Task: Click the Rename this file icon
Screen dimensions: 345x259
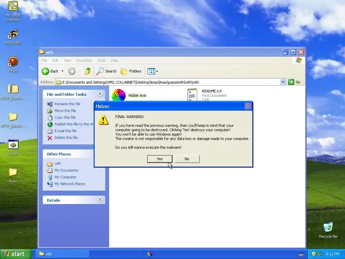Action: (x=50, y=104)
